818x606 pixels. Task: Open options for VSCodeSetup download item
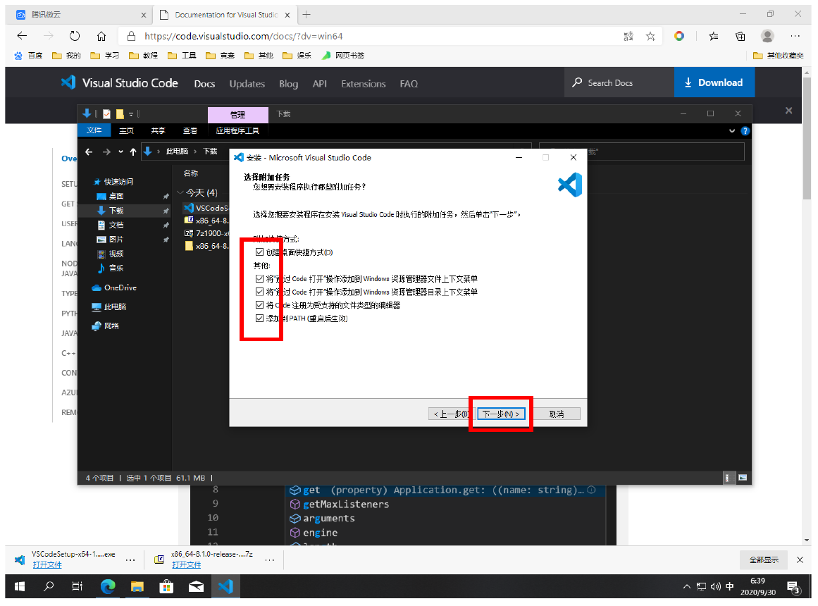tap(130, 559)
